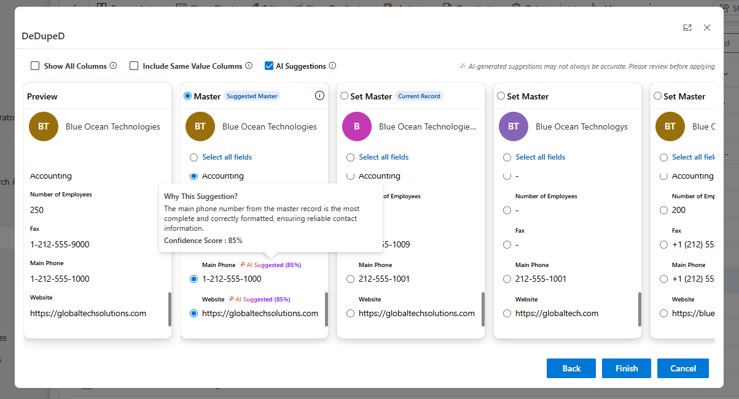This screenshot has width=739, height=399.
Task: Select the Main Phone radio in rightmost cut-off card
Action: coord(663,279)
